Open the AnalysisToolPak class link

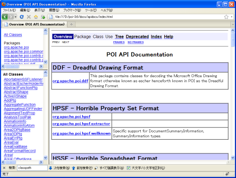coord(17,117)
